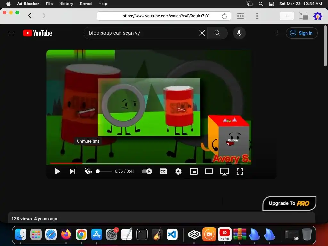Enable closed captions (CC)

[x=163, y=172]
